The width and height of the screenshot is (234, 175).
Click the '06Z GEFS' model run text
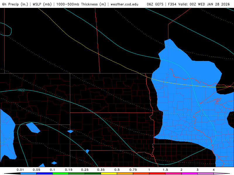155,4
